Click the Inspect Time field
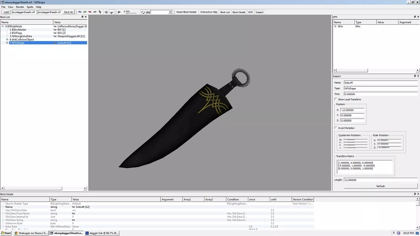The width and height of the screenshot is (420, 236). pos(381,94)
